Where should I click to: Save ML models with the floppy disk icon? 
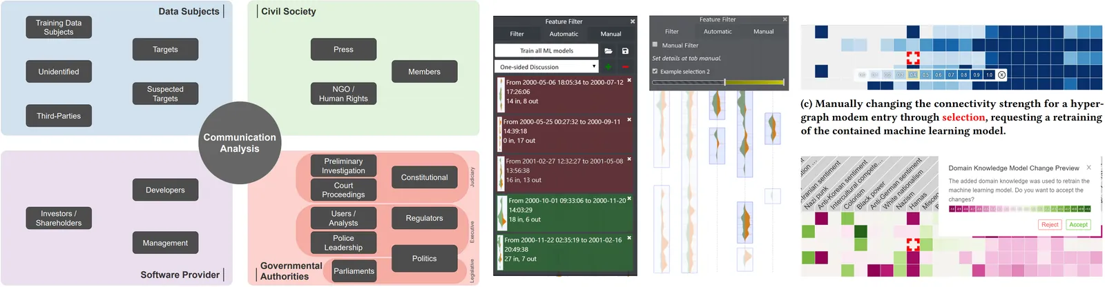coord(625,50)
